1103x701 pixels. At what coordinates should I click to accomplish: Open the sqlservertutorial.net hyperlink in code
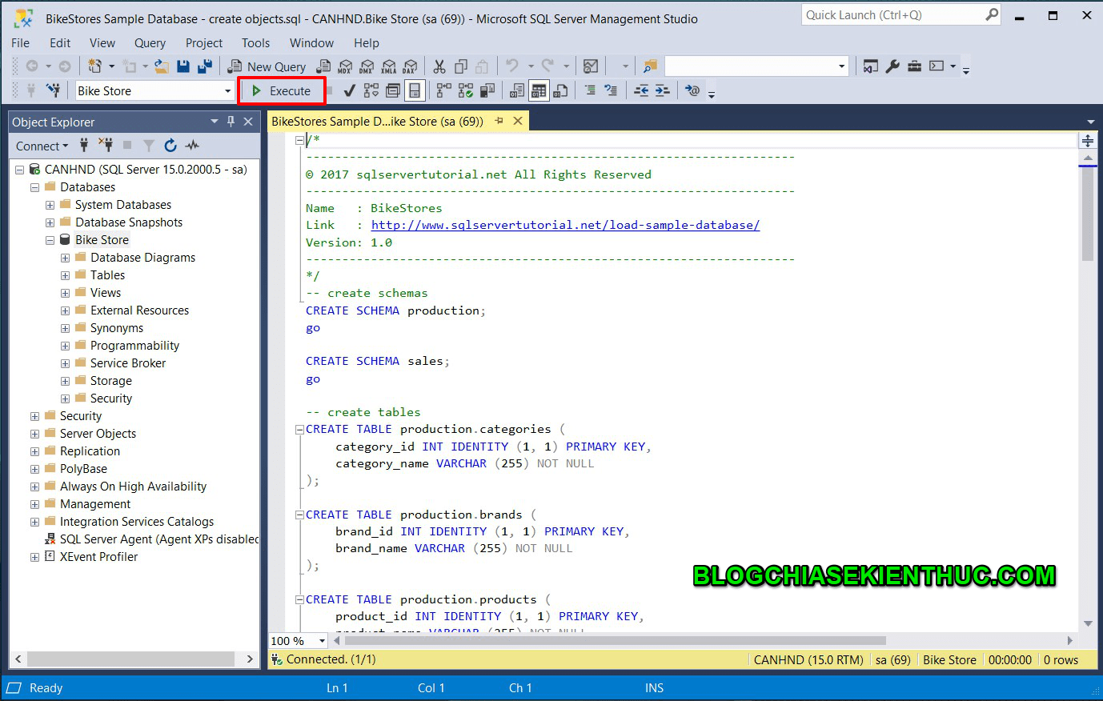(x=564, y=225)
